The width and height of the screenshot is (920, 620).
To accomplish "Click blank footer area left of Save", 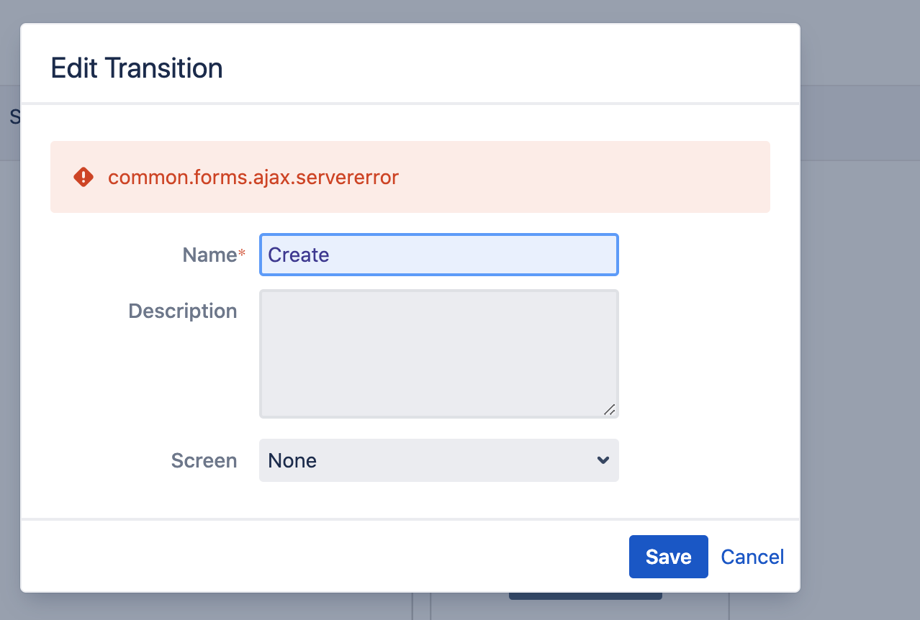I will click(x=324, y=557).
